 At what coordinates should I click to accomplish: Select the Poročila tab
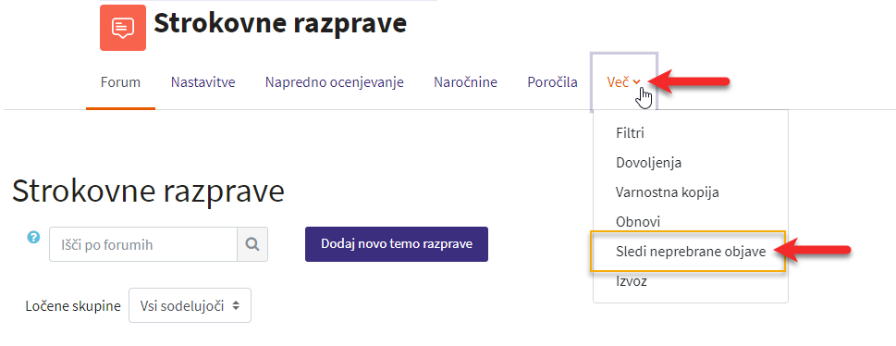pyautogui.click(x=552, y=82)
